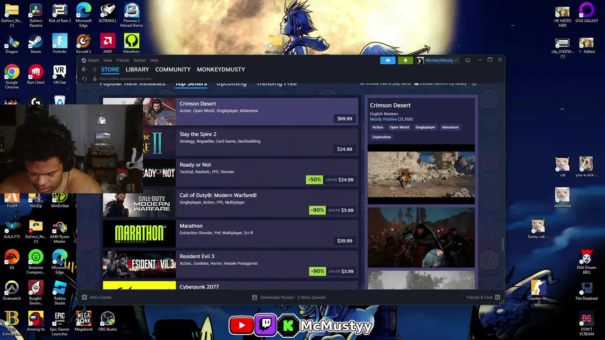Open VRChat desktop icon
Image resolution: width=605 pixels, height=340 pixels.
60,75
